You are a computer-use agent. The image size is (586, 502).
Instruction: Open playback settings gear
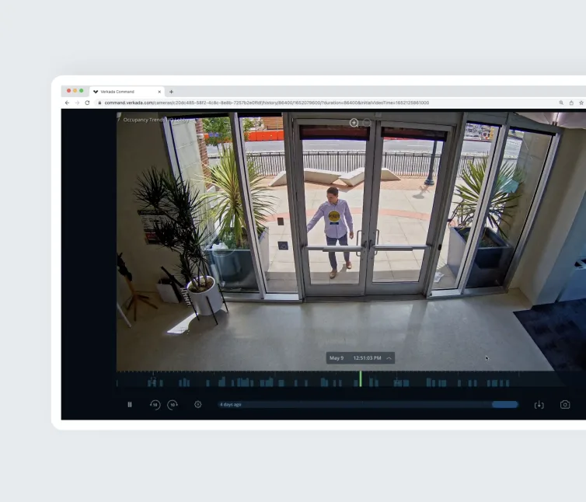click(198, 405)
